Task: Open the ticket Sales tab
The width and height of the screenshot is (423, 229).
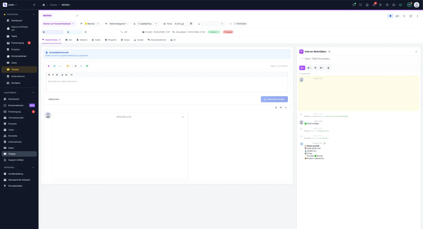Action: coord(125,40)
